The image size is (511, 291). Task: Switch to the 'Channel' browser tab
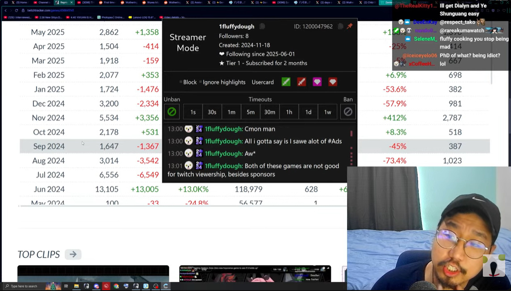tap(42, 2)
